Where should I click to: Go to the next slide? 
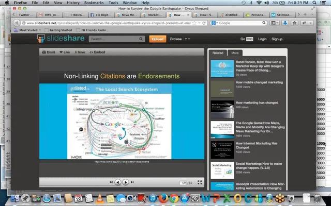[x=126, y=182]
